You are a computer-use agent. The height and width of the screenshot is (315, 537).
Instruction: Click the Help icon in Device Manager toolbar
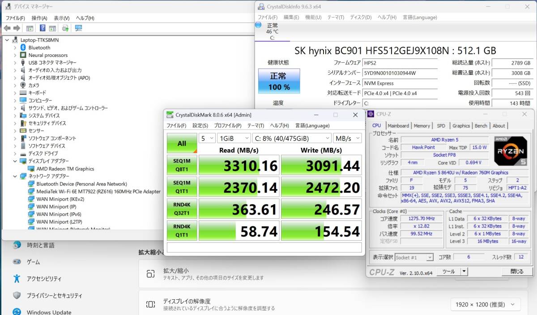pyautogui.click(x=43, y=28)
